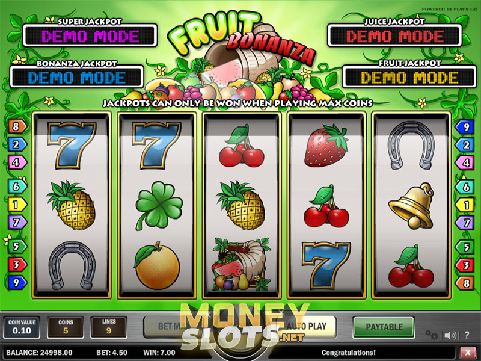Click the golden bell symbol on fifth reel
The image size is (481, 361).
pos(412,206)
